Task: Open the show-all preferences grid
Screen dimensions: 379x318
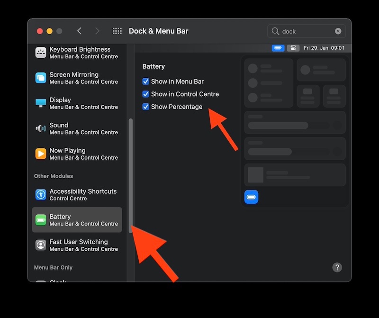Action: pyautogui.click(x=117, y=31)
